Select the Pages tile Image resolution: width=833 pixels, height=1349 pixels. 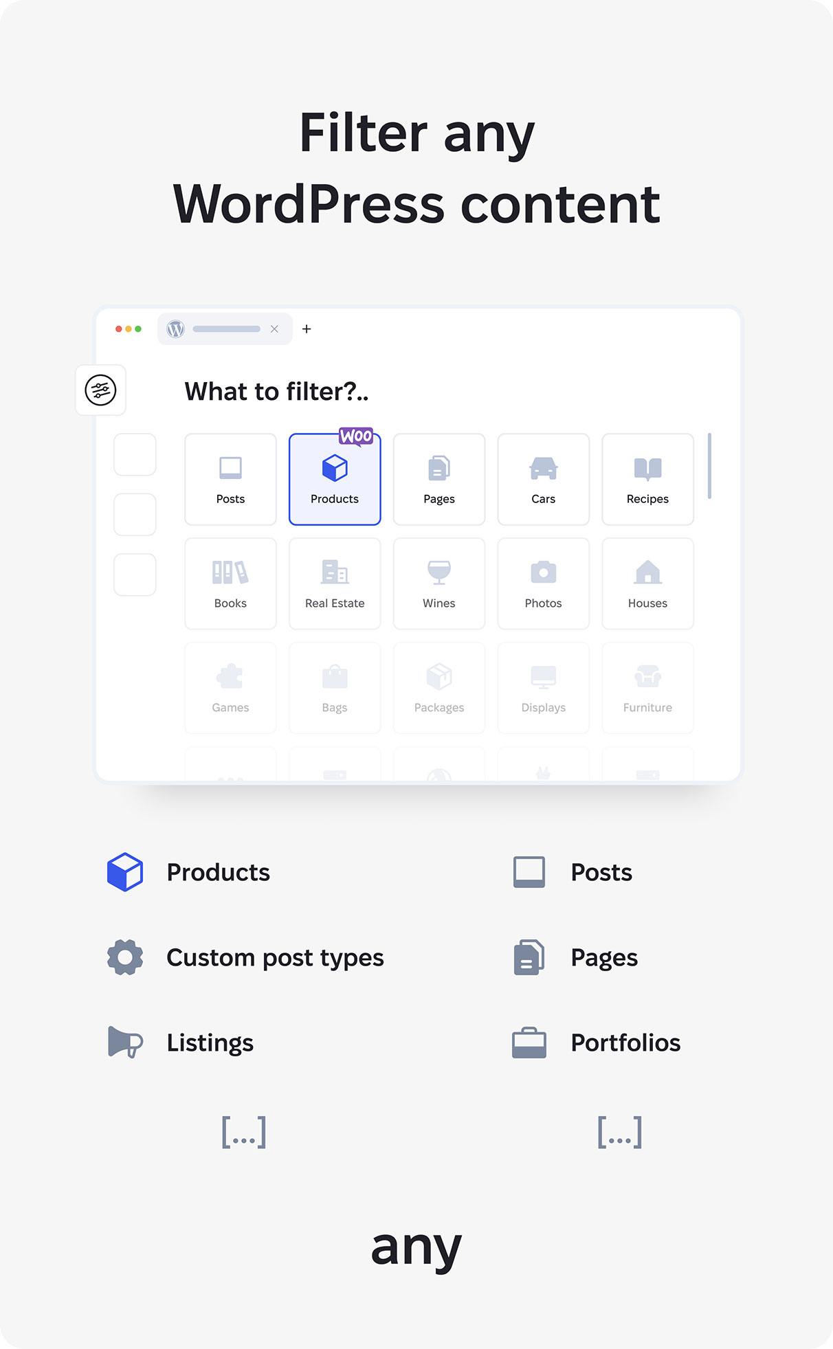tap(439, 479)
